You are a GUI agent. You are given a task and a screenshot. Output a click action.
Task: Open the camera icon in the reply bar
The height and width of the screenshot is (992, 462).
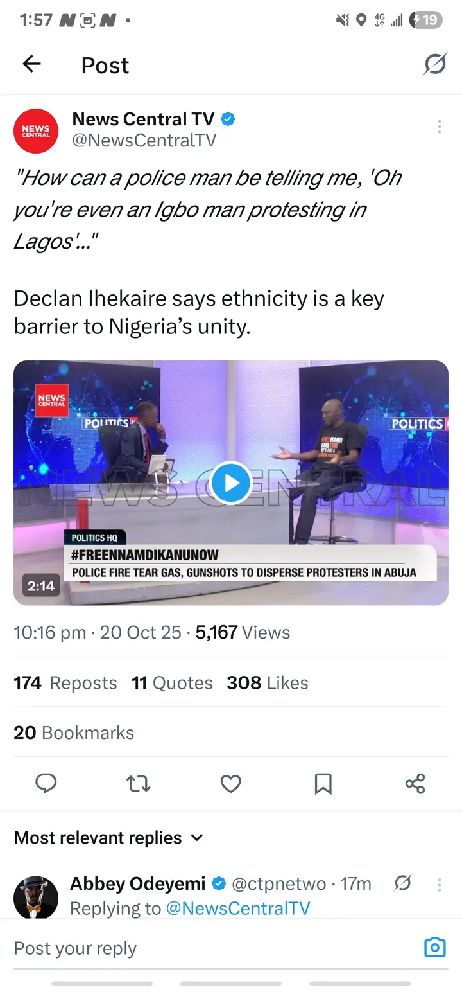[x=434, y=948]
